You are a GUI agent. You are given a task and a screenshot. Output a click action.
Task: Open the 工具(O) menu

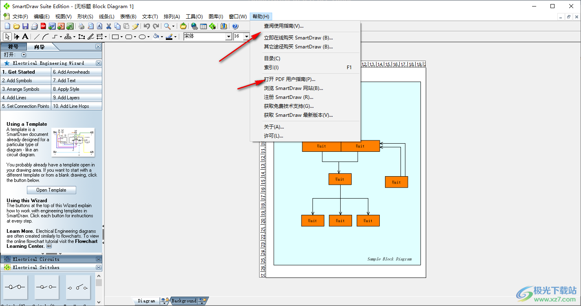click(194, 17)
